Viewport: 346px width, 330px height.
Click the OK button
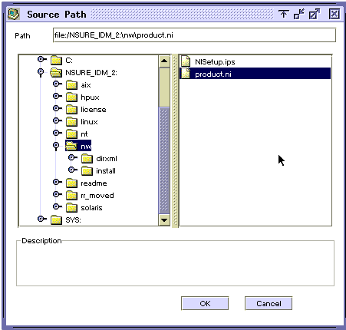[205, 303]
